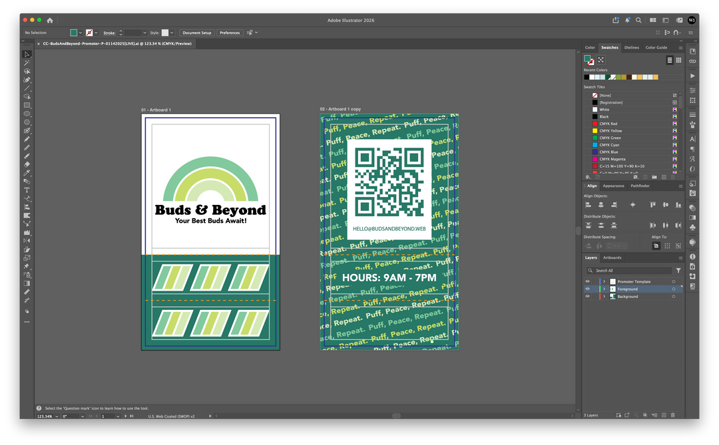
Task: Set Align To Selection option
Action: click(x=667, y=246)
